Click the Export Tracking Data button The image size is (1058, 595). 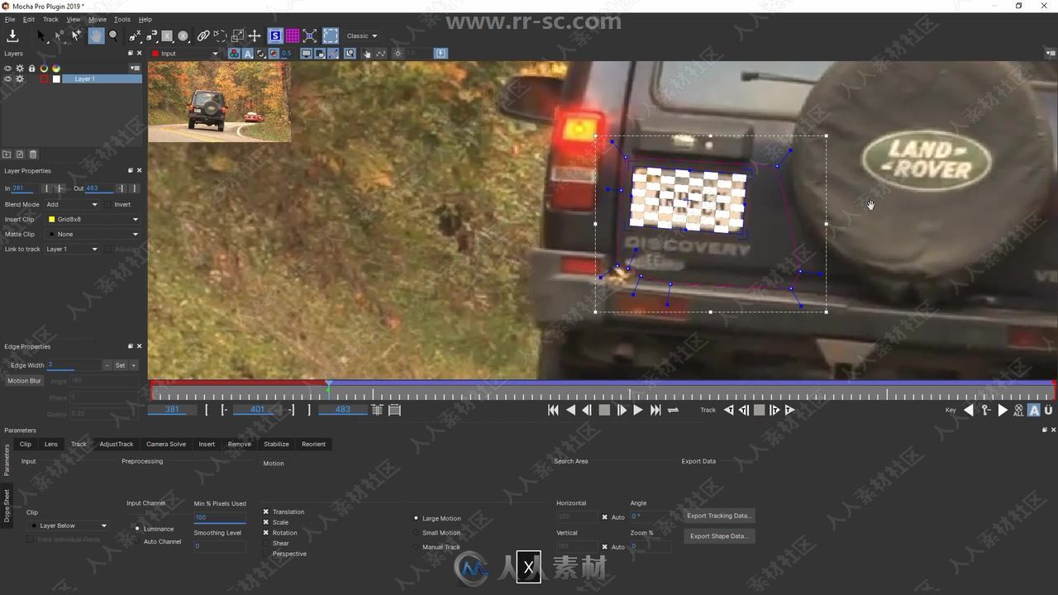719,516
